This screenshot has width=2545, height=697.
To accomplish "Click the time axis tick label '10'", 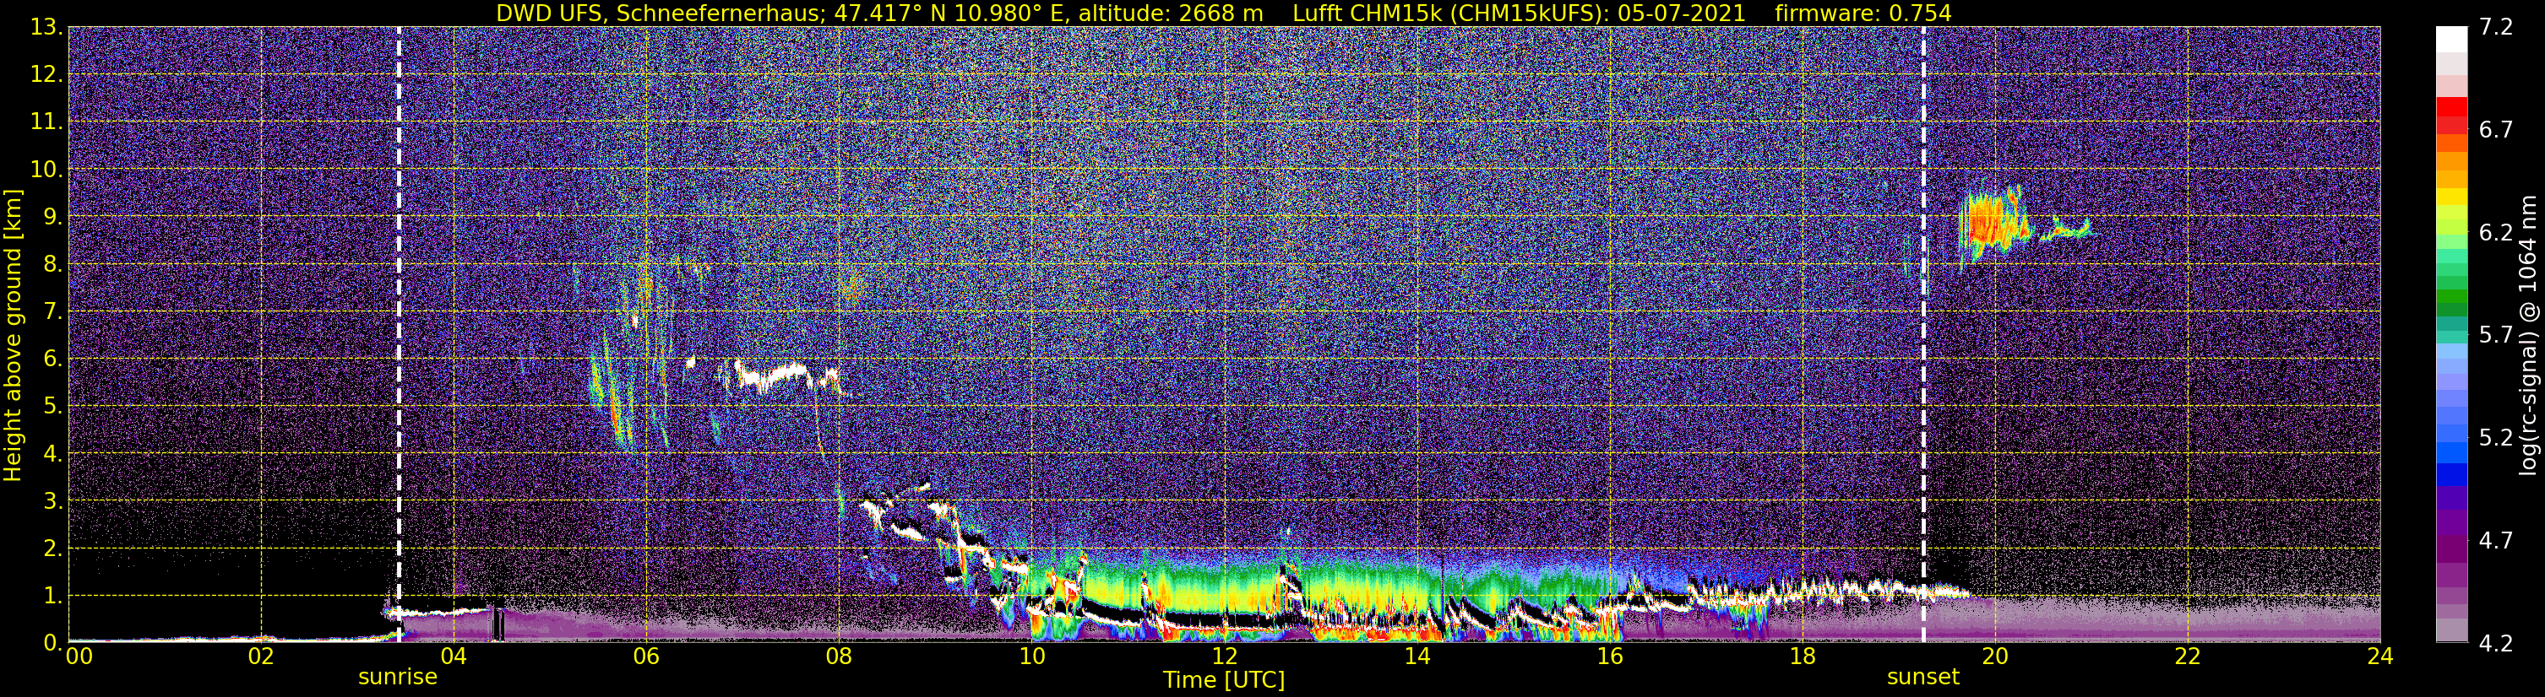I will click(1031, 656).
